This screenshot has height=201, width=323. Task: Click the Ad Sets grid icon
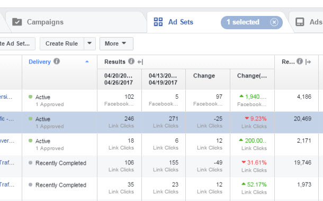coord(158,22)
